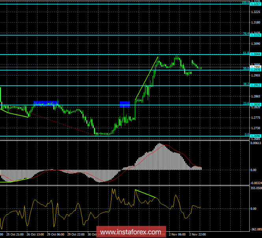Viewport: 262px width, 238px height.
Task: Click the small blue rectangle marker
Action: click(124, 104)
